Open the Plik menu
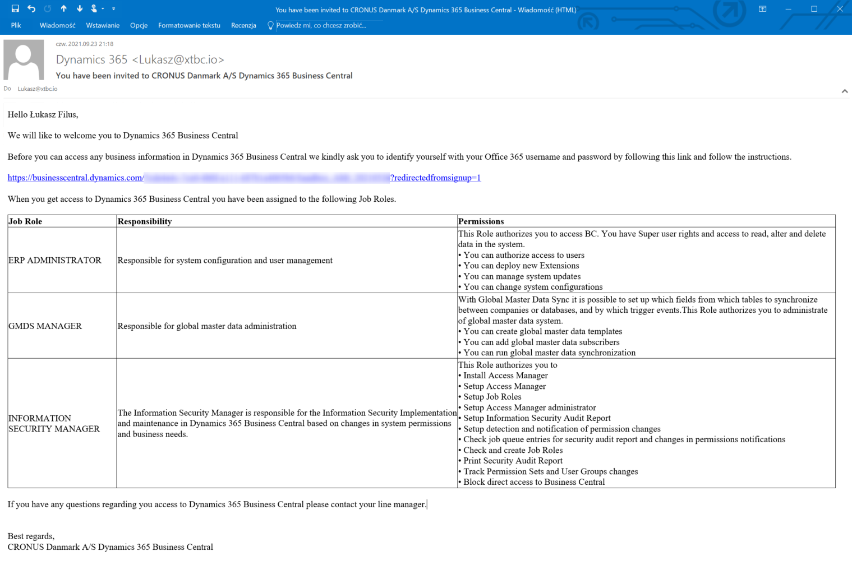The height and width of the screenshot is (570, 852). pos(16,25)
